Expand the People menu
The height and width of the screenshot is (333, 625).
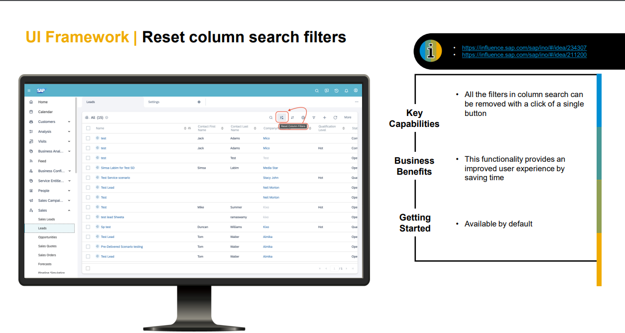tap(69, 191)
